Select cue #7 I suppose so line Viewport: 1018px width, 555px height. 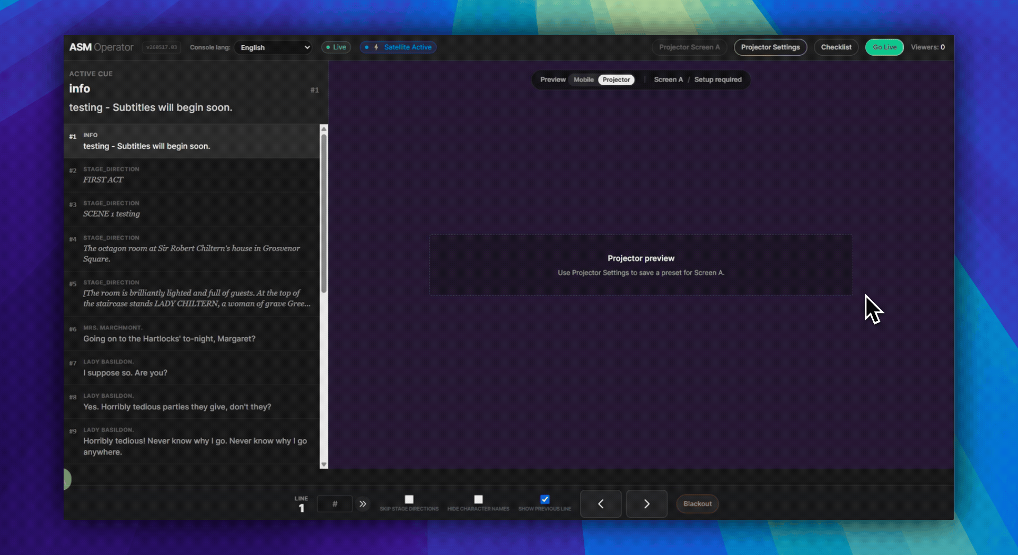coord(191,368)
